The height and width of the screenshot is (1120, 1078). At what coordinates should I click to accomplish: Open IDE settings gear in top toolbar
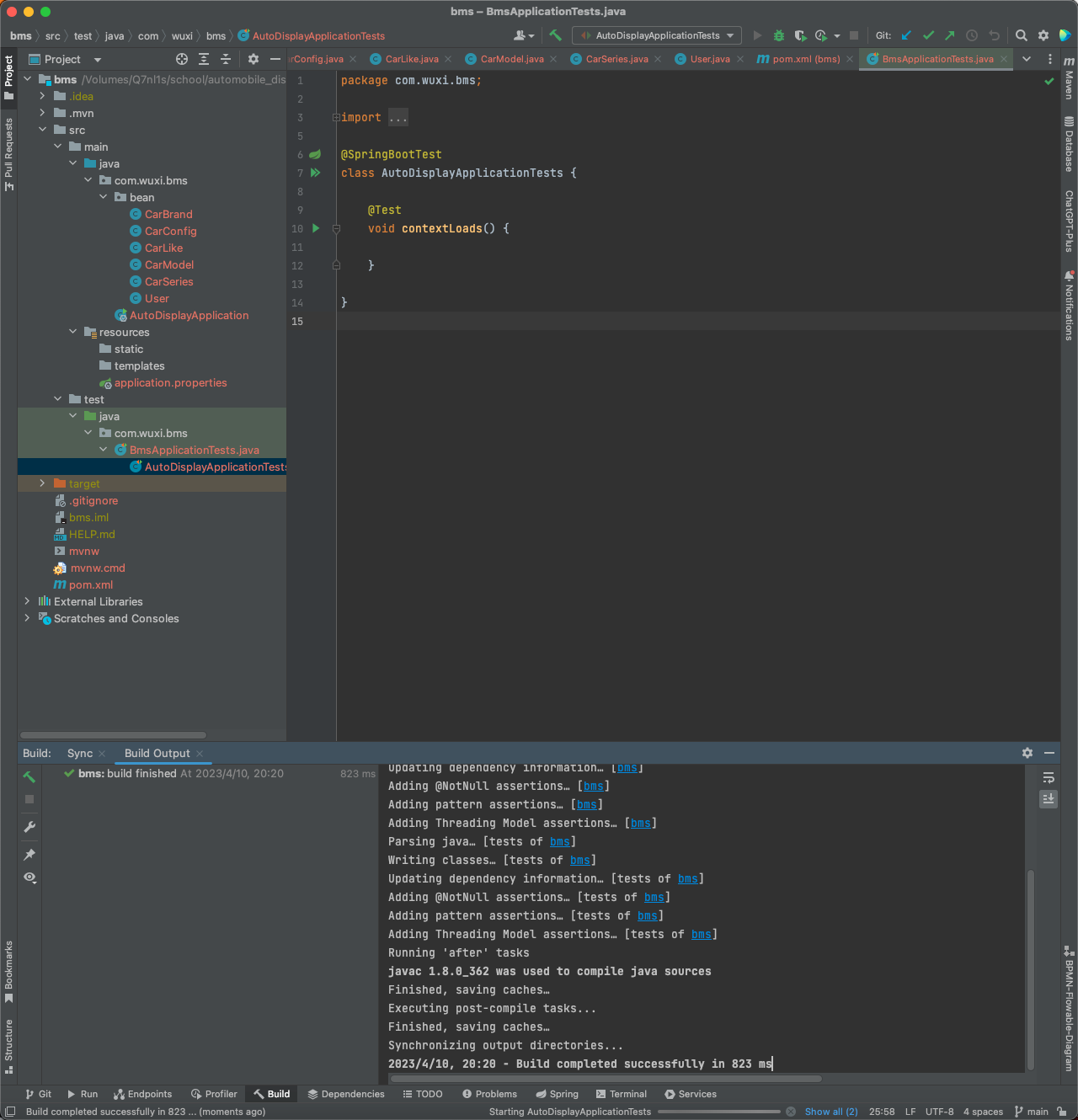[x=1043, y=35]
